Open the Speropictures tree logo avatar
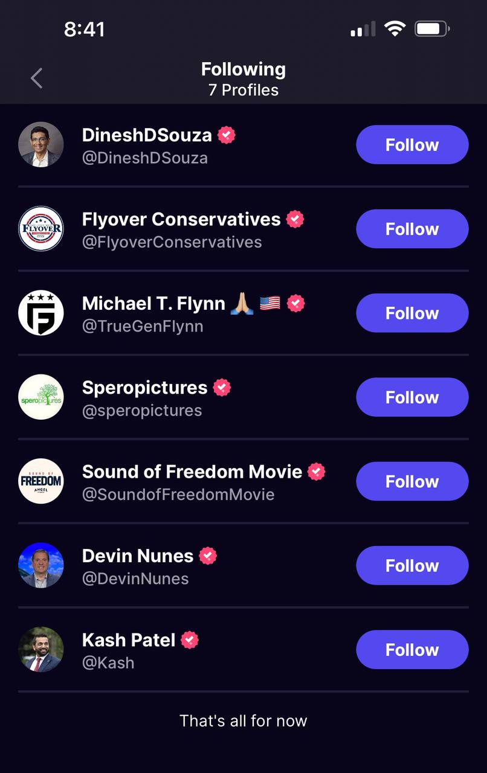This screenshot has height=773, width=487. tap(40, 397)
